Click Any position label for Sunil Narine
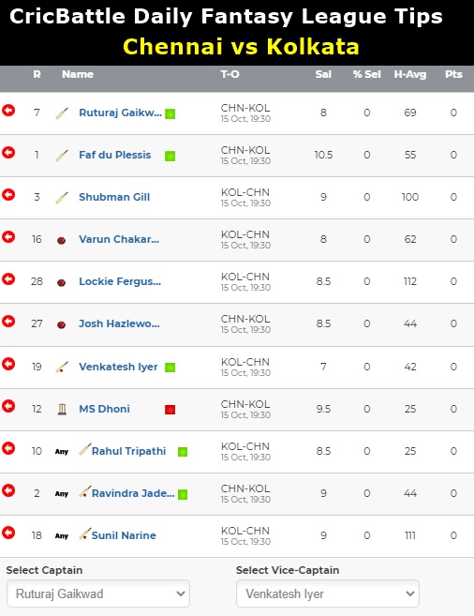 [62, 536]
